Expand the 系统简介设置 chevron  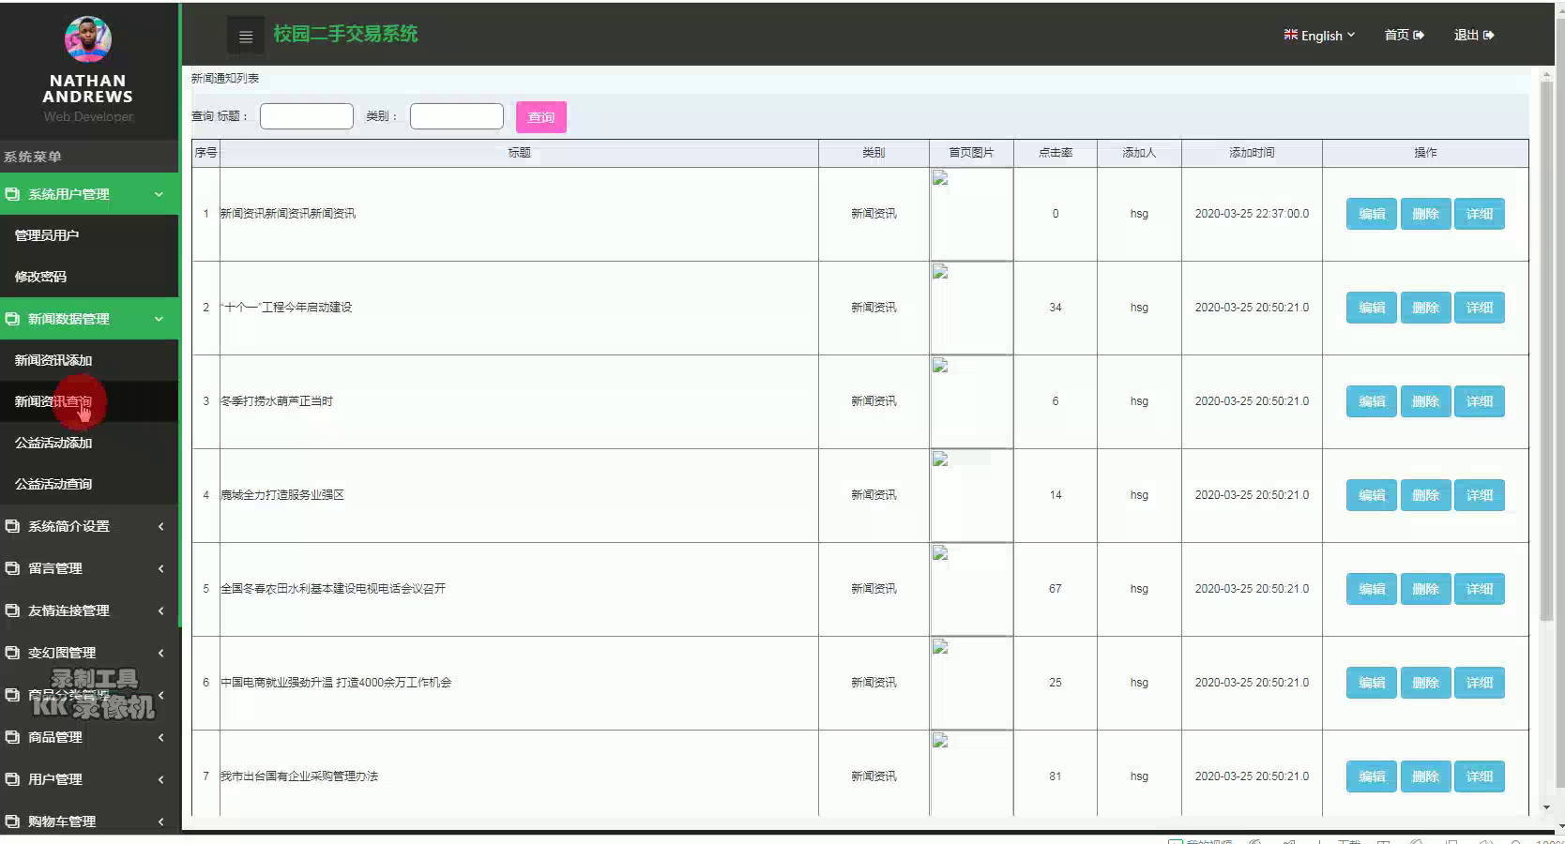click(x=160, y=526)
